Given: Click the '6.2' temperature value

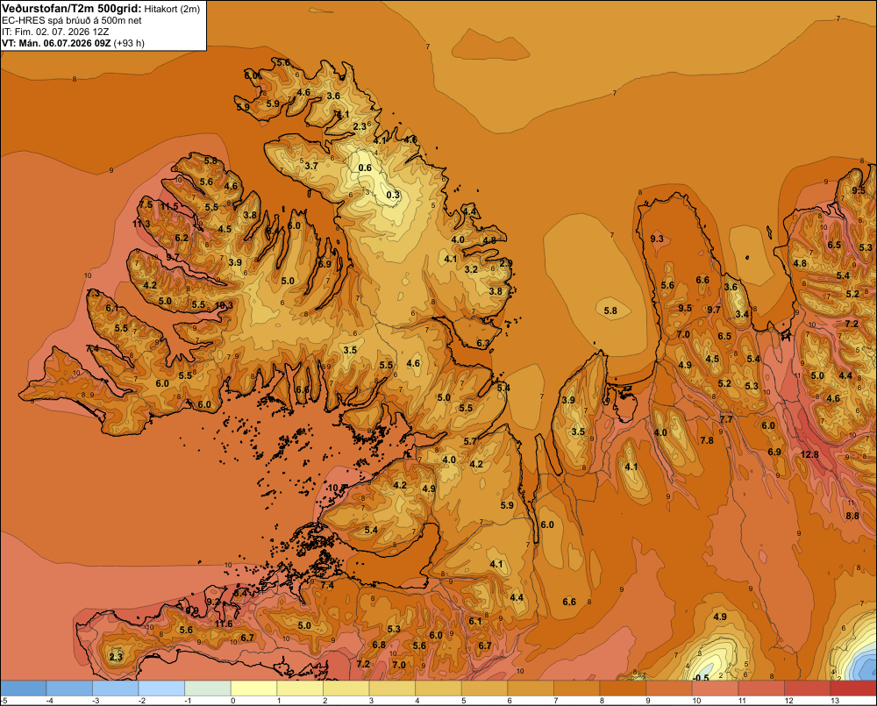Looking at the screenshot, I should pos(182,238).
